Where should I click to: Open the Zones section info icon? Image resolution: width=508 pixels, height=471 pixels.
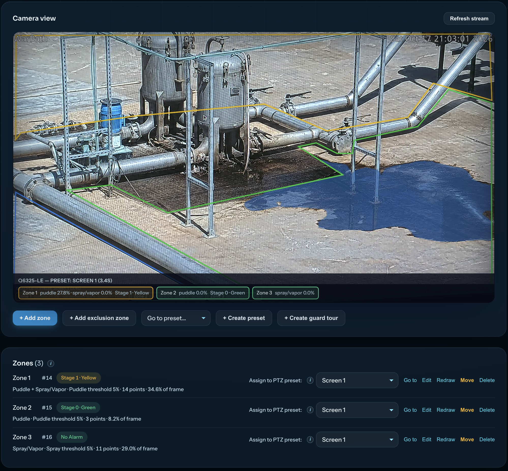coord(51,363)
